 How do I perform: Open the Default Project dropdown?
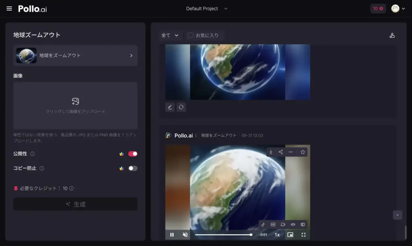(207, 9)
